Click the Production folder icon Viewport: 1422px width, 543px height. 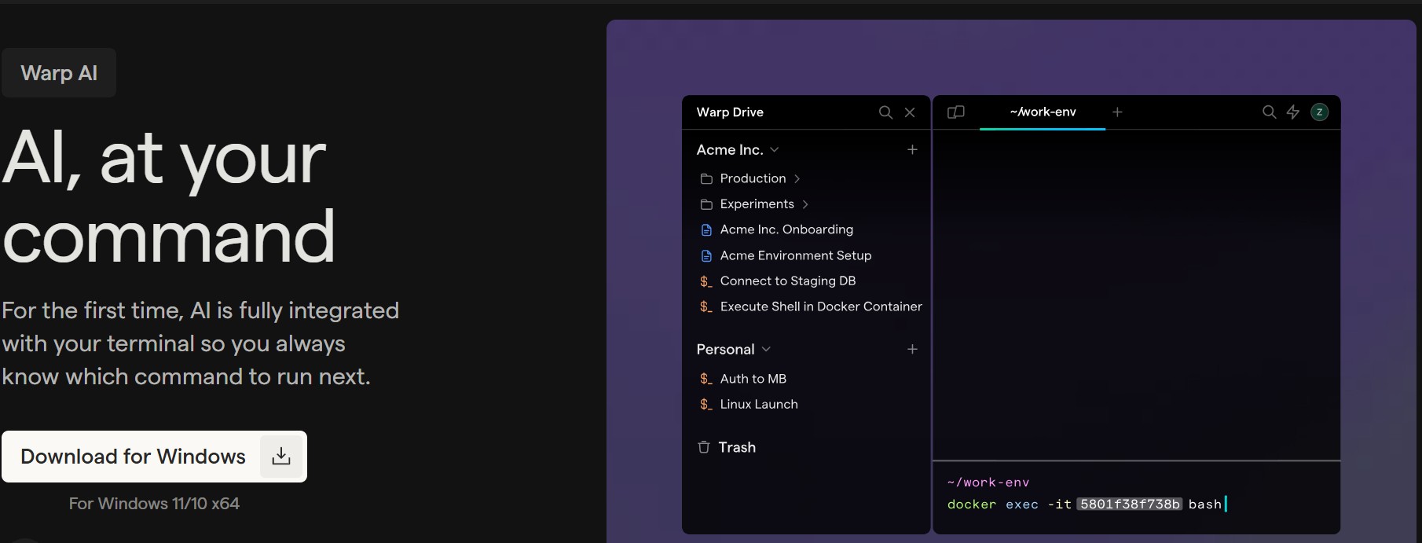pyautogui.click(x=706, y=179)
